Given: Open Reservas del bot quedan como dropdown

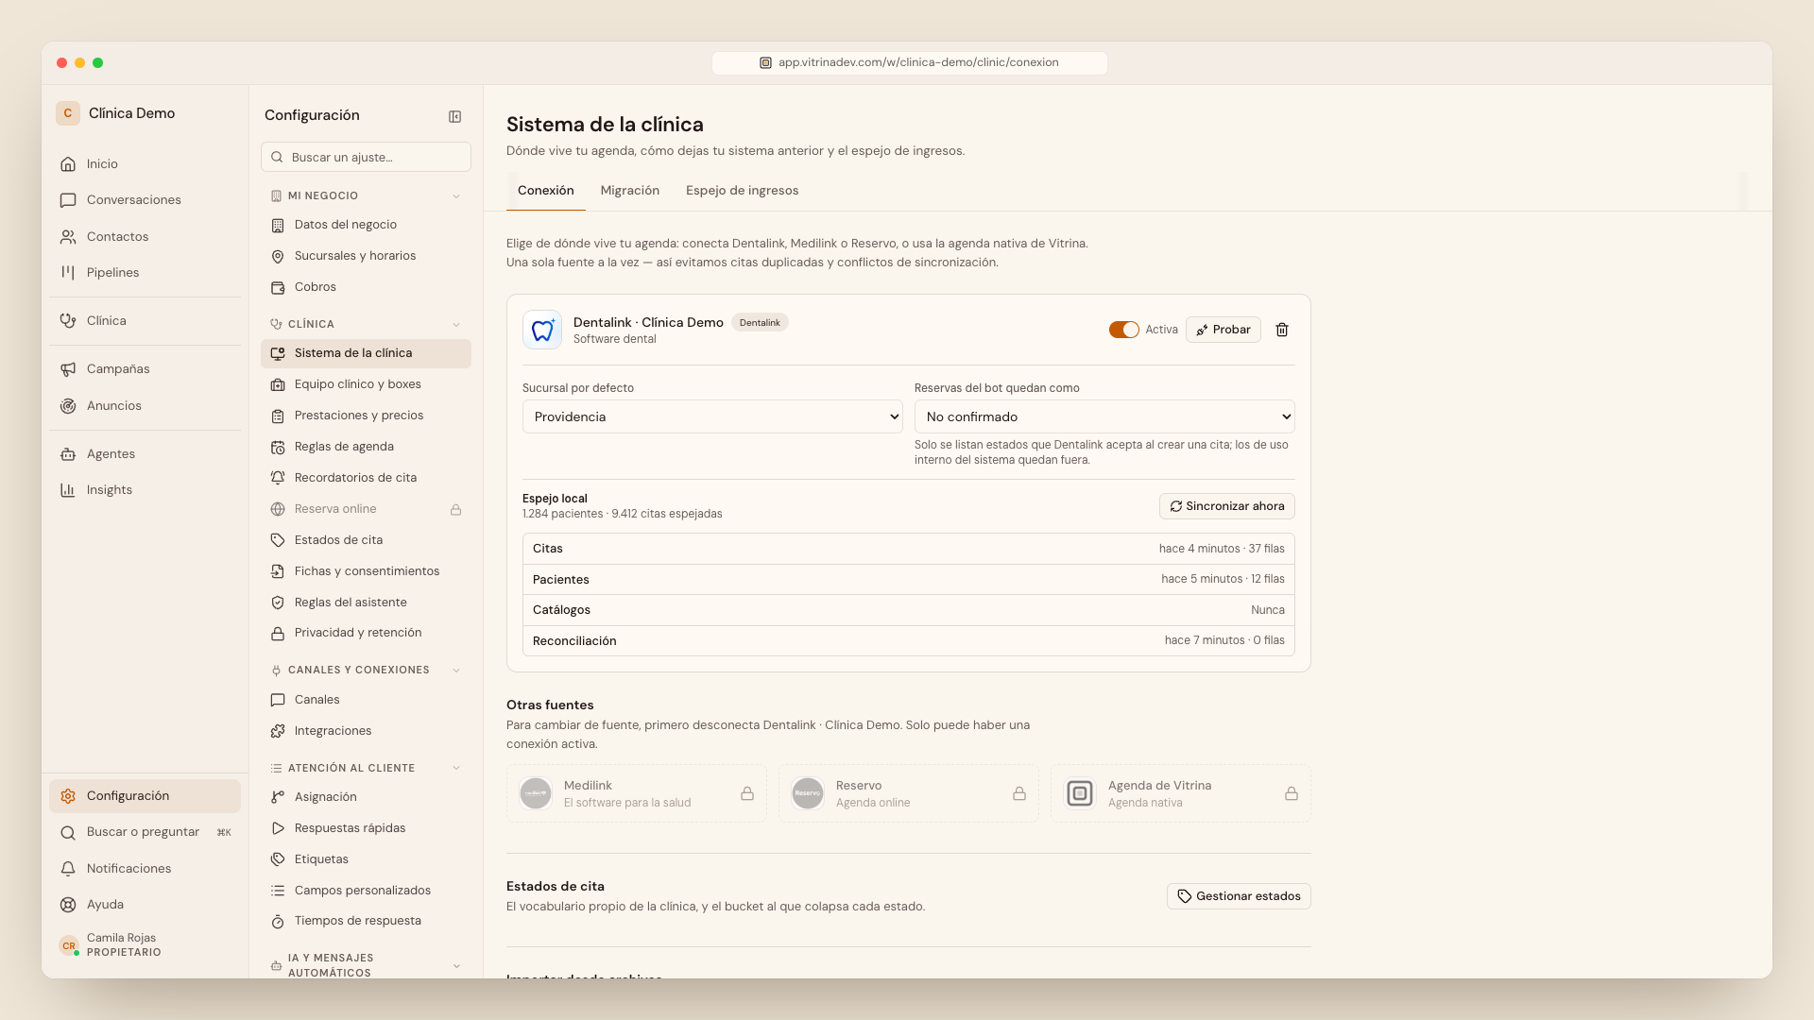Looking at the screenshot, I should click(x=1104, y=416).
